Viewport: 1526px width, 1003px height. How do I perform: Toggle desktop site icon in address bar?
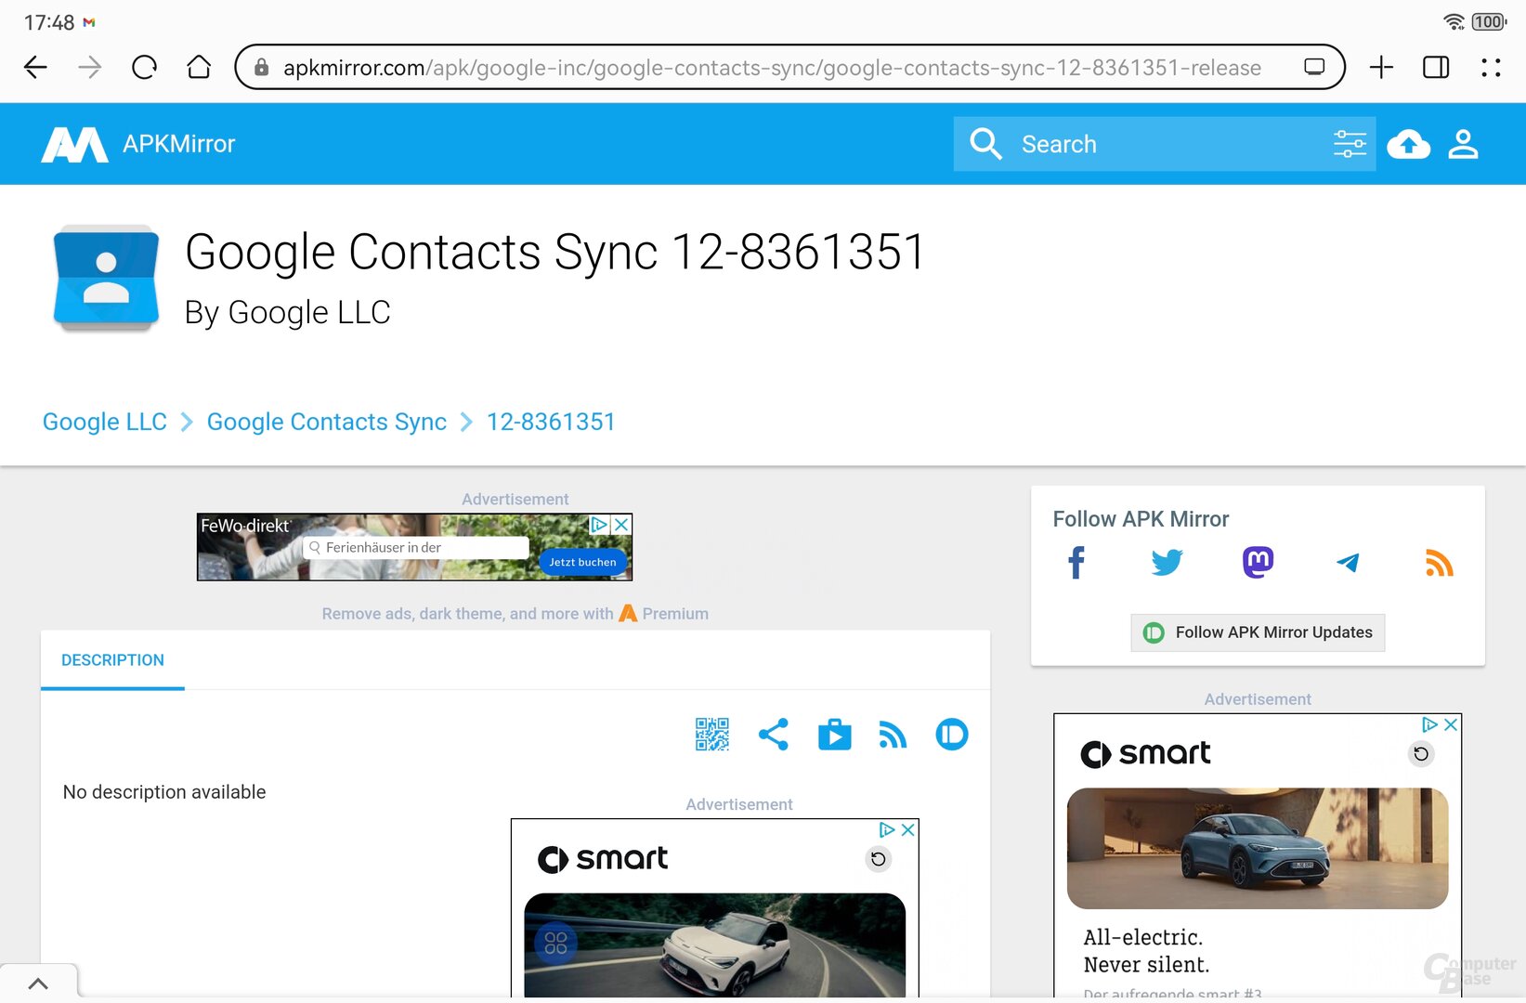[x=1314, y=67]
